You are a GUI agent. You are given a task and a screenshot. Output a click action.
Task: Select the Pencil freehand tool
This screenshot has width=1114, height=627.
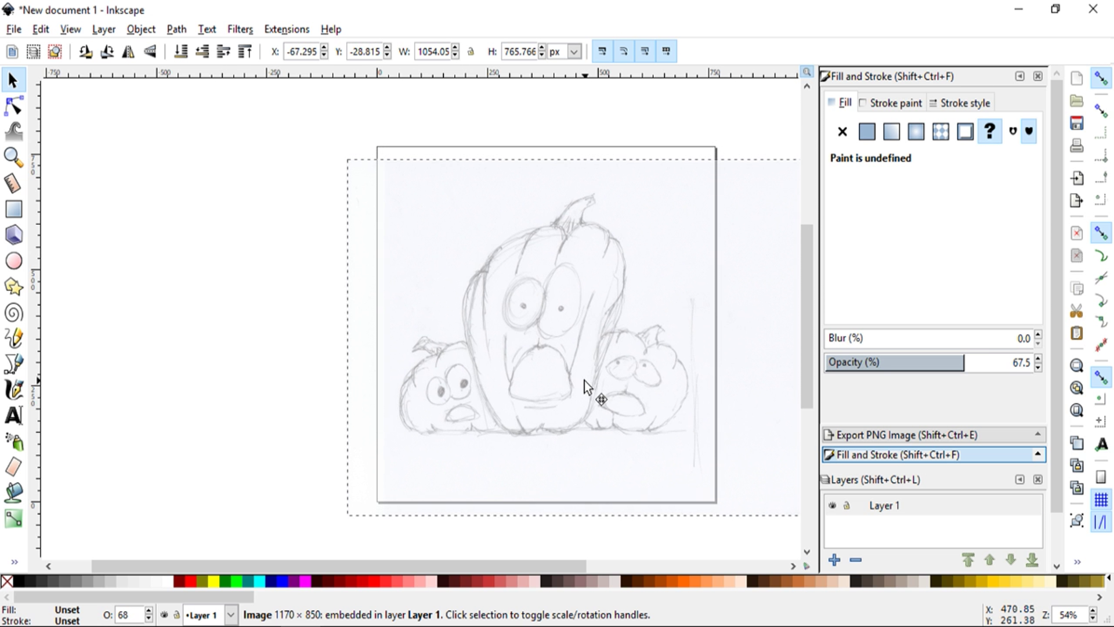(x=13, y=338)
